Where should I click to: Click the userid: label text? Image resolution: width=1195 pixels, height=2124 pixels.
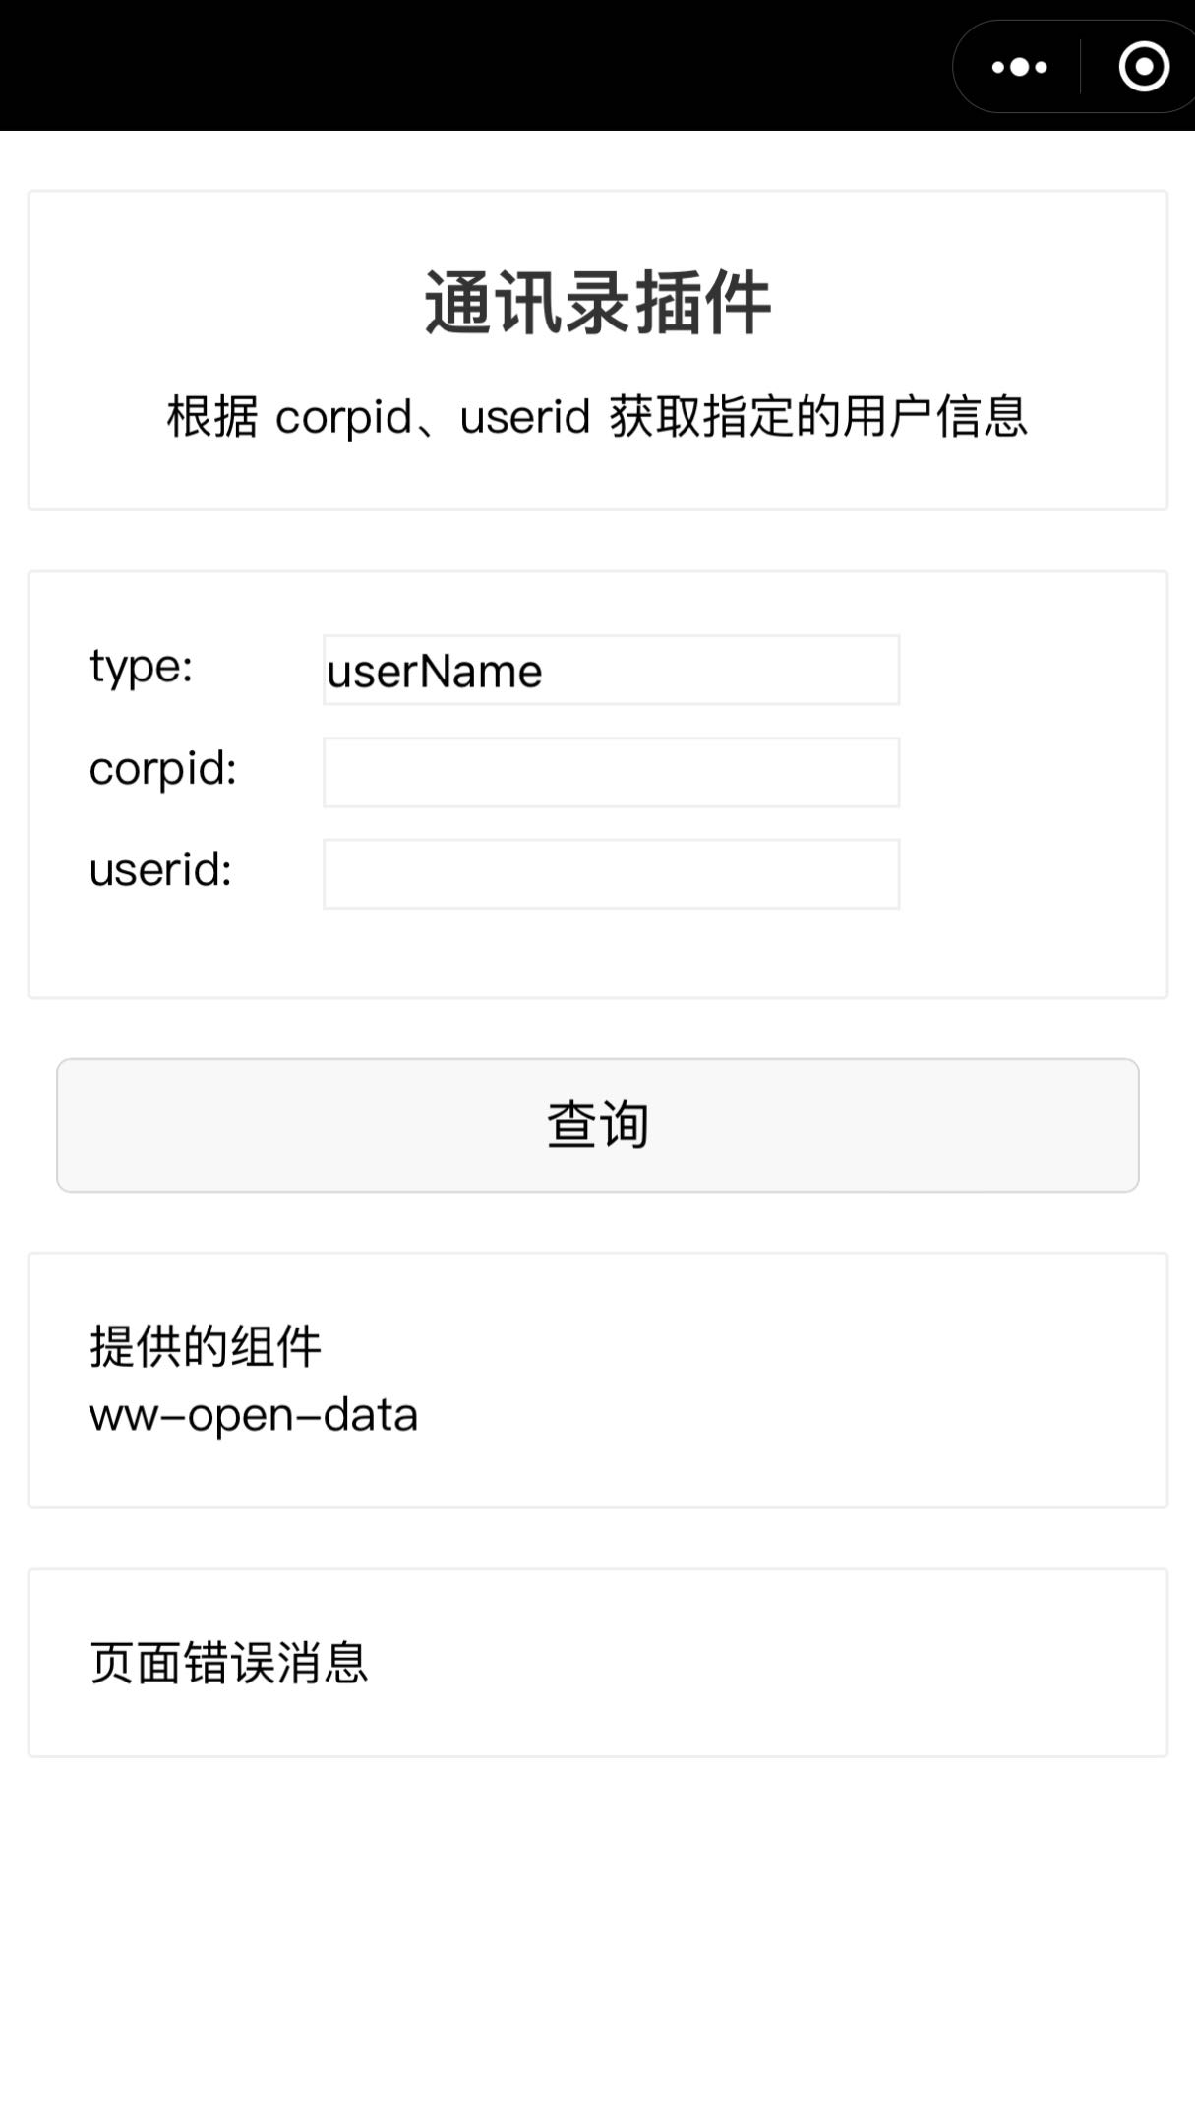click(x=160, y=871)
